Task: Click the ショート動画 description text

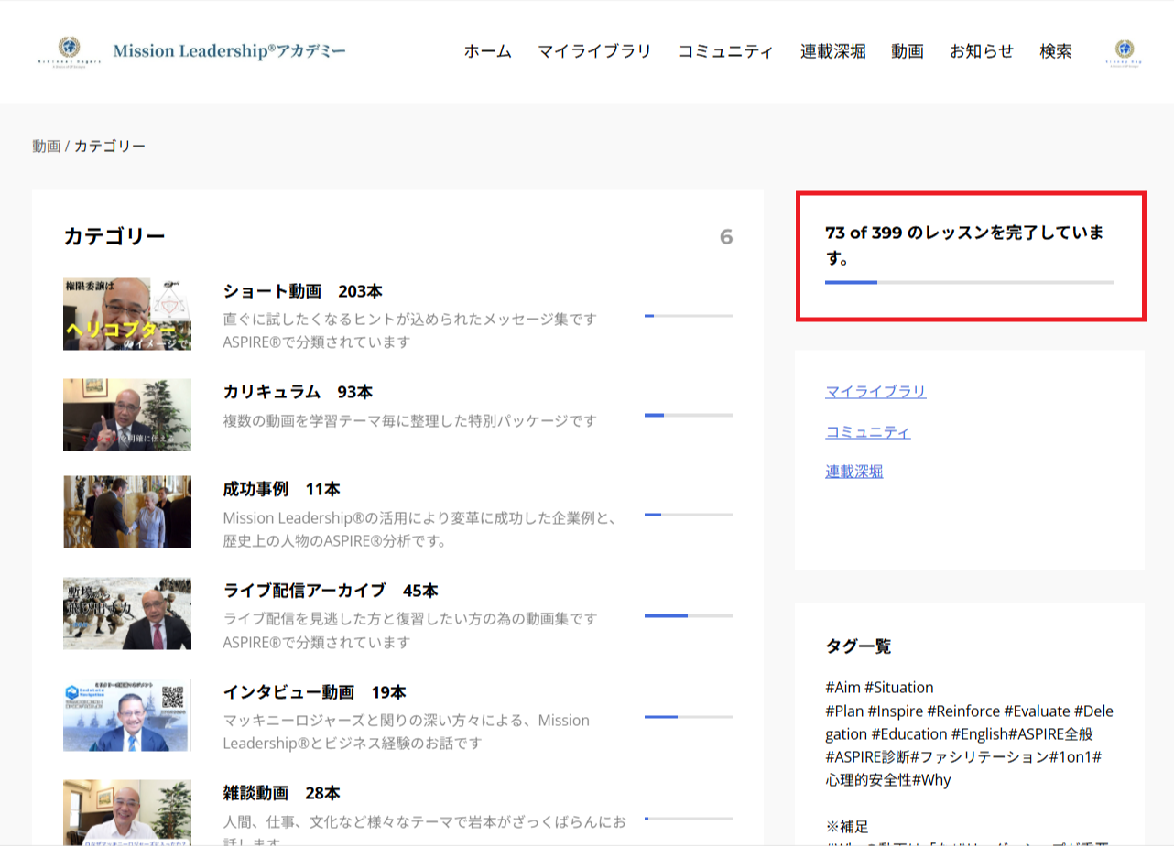Action: [409, 331]
